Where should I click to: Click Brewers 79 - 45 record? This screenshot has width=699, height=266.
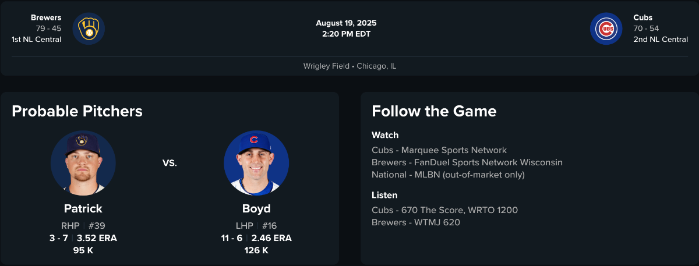pos(48,29)
